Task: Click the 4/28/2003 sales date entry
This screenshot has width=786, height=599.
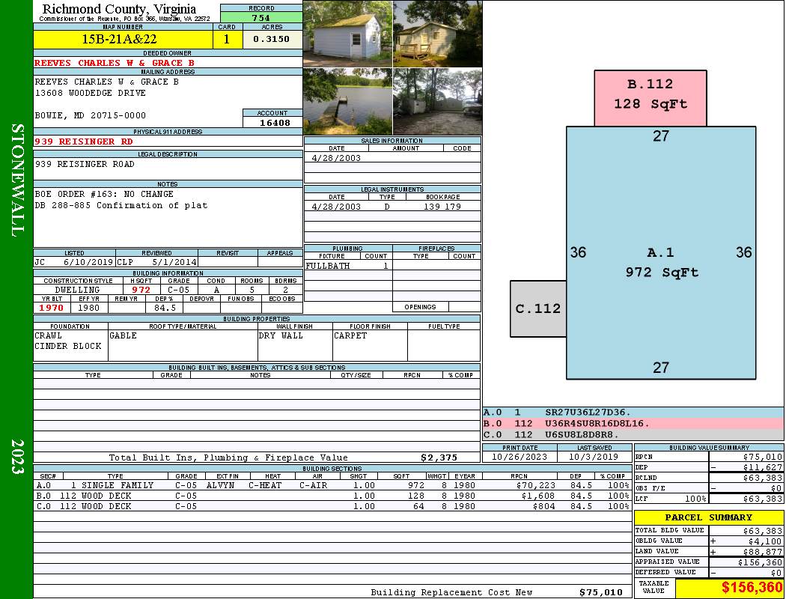Action: (336, 158)
